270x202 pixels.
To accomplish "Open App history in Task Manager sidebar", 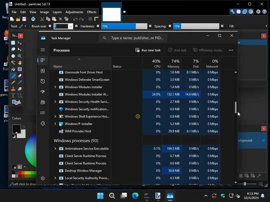I will tap(43, 81).
